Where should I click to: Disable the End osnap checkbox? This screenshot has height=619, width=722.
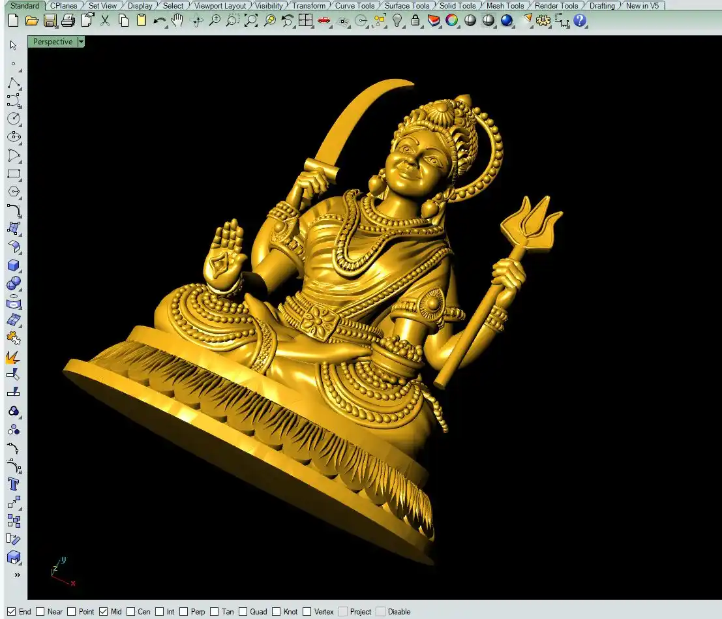(12, 612)
